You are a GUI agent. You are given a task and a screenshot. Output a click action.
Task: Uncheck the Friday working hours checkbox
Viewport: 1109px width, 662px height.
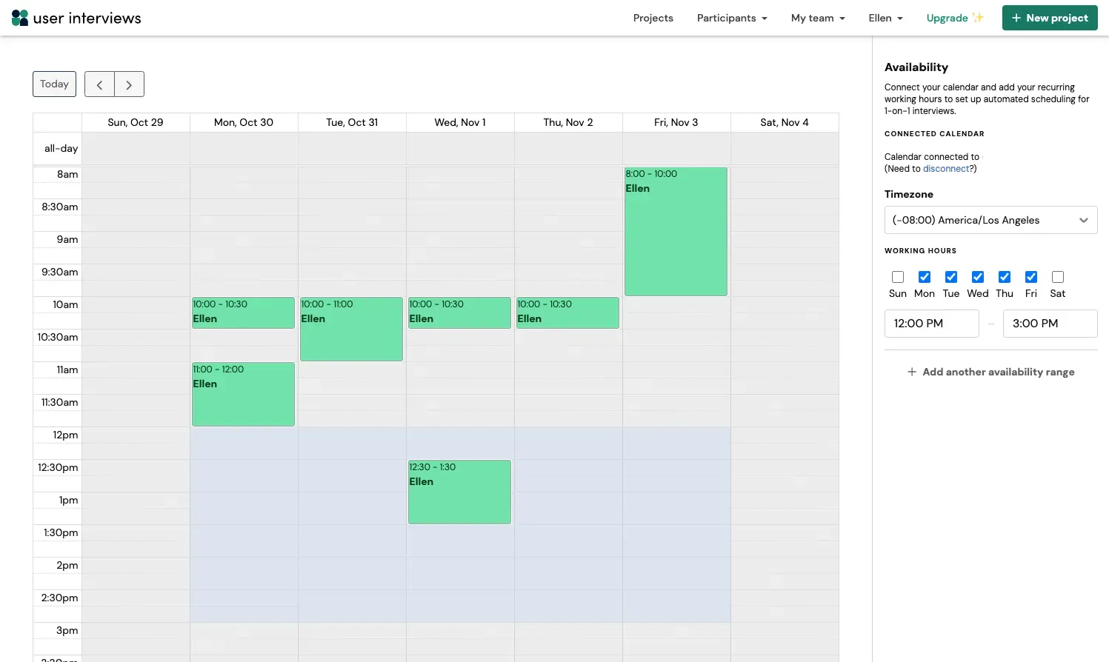click(1030, 276)
